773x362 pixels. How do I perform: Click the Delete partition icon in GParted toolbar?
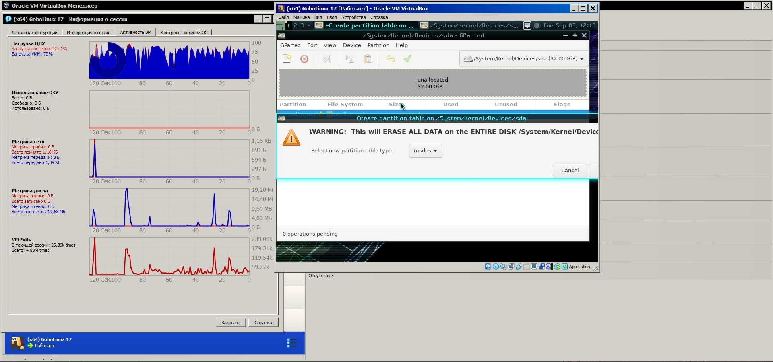point(304,59)
